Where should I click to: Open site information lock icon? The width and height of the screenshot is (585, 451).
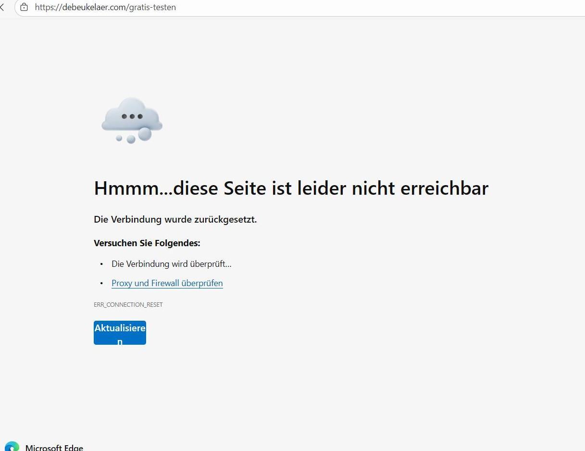[24, 7]
